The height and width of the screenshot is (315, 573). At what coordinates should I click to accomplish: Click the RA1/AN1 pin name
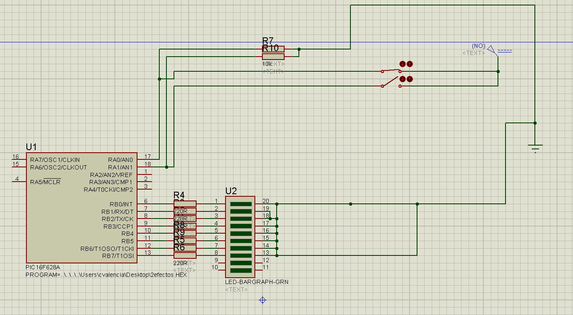[x=120, y=167]
